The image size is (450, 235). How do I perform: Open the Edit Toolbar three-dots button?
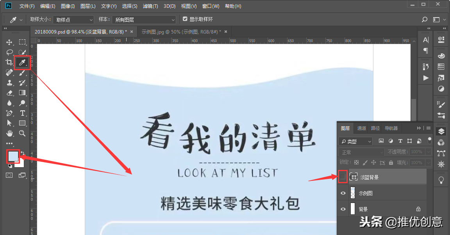[x=9, y=143]
